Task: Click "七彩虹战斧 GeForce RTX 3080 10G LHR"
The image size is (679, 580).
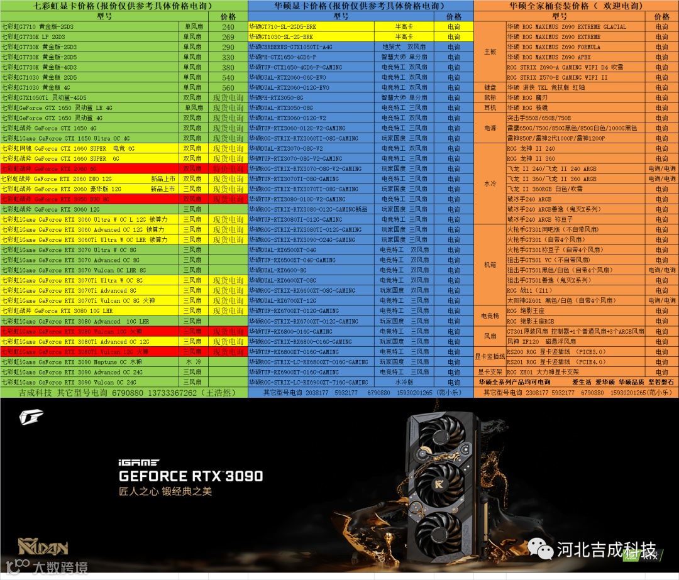Action: tap(90, 311)
